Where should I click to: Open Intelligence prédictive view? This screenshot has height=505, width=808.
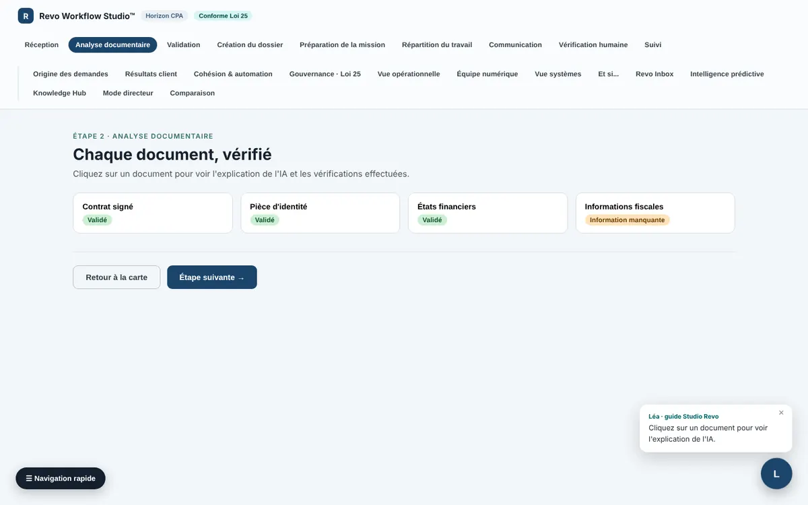[x=727, y=74]
